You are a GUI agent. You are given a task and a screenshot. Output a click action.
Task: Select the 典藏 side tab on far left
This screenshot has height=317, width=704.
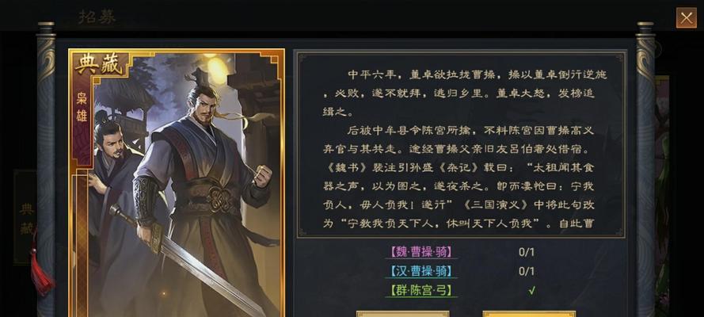tap(26, 217)
